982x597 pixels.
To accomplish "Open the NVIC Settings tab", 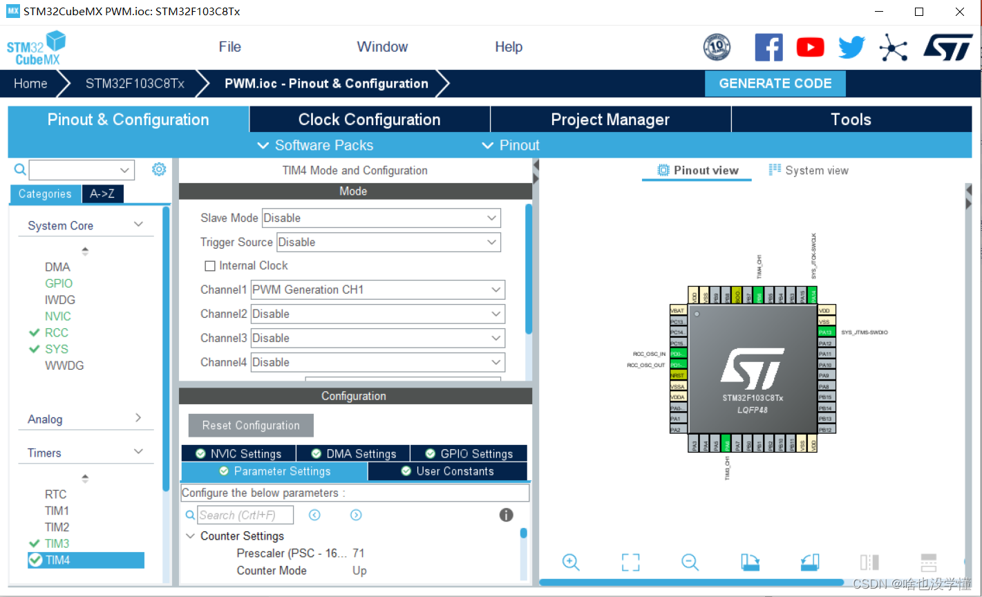I will pyautogui.click(x=238, y=454).
